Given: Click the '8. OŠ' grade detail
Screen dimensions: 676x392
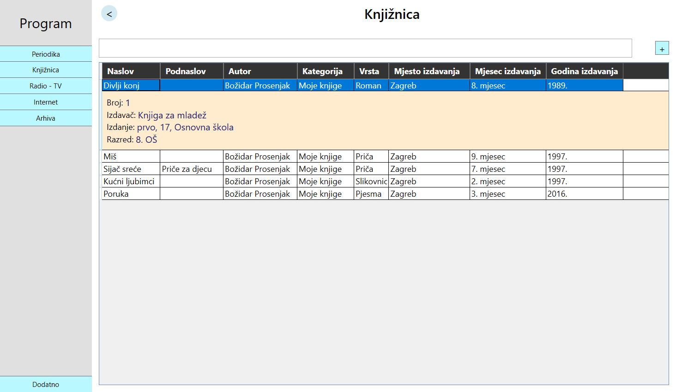Looking at the screenshot, I should click(x=146, y=140).
